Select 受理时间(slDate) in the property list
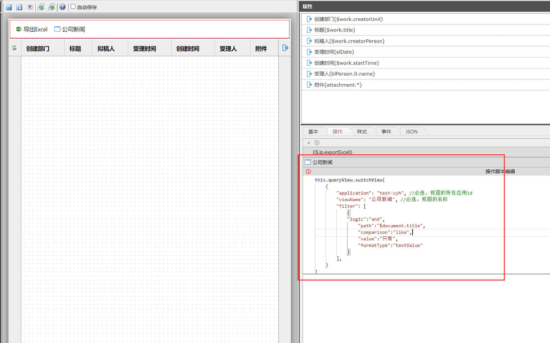Viewport: 550px width, 343px height. click(x=334, y=52)
